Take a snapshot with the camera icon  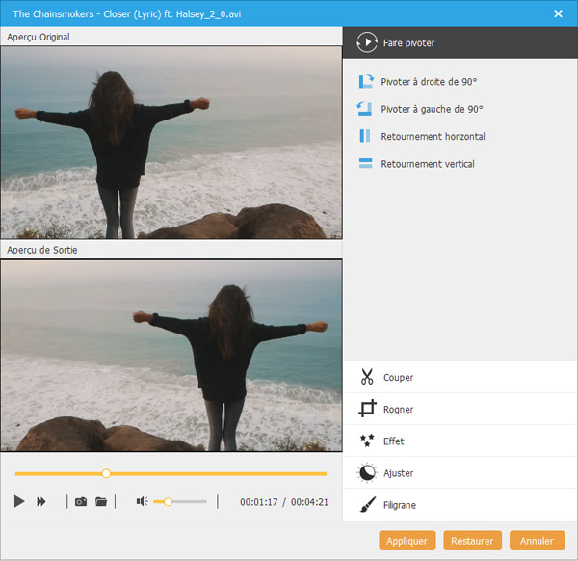point(81,501)
